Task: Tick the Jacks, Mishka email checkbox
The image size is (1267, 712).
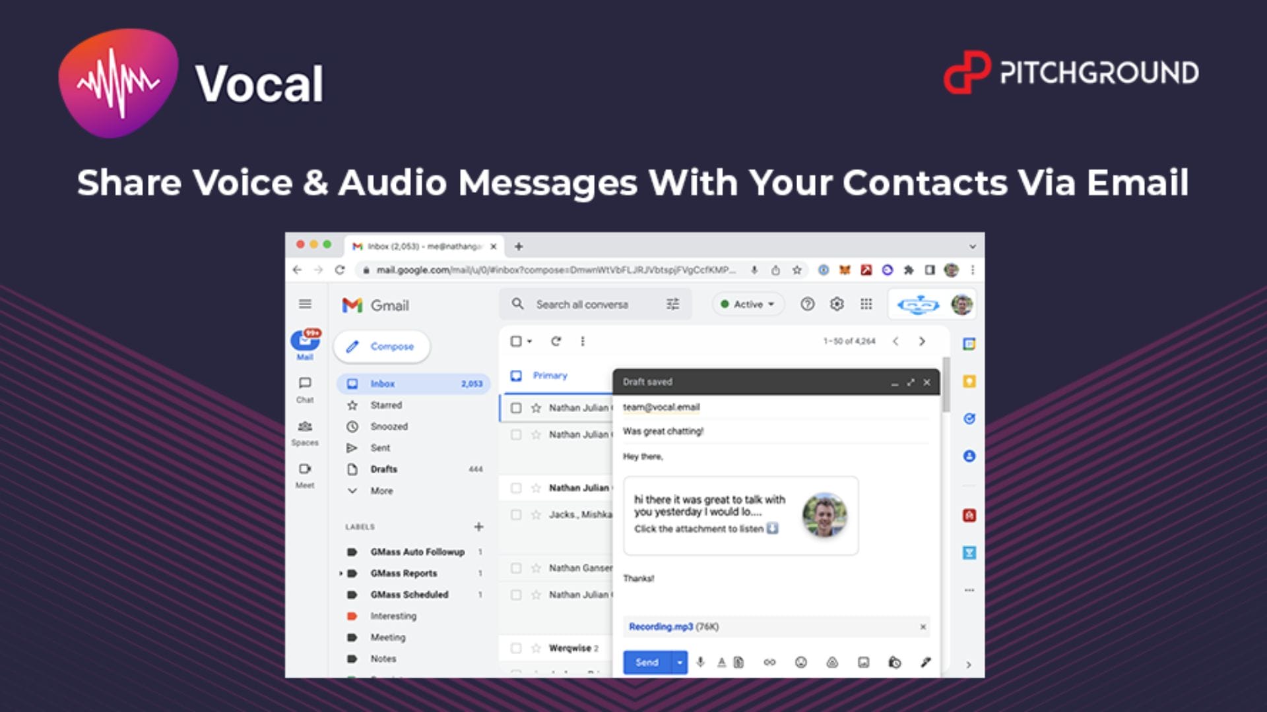Action: [x=516, y=514]
